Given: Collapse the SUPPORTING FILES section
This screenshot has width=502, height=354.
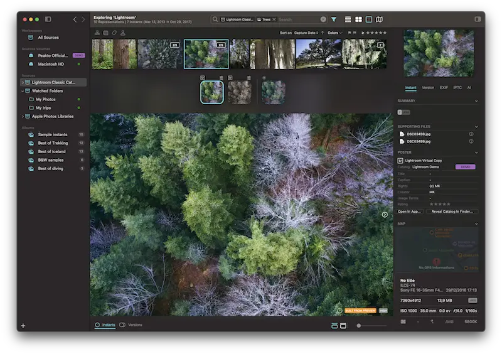Looking at the screenshot, I should pyautogui.click(x=476, y=127).
